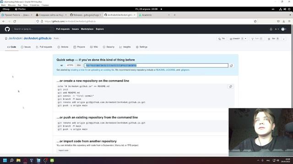Open the JerAndo4.github.io repository link
Viewport: 293px width, 164px height.
(38, 38)
